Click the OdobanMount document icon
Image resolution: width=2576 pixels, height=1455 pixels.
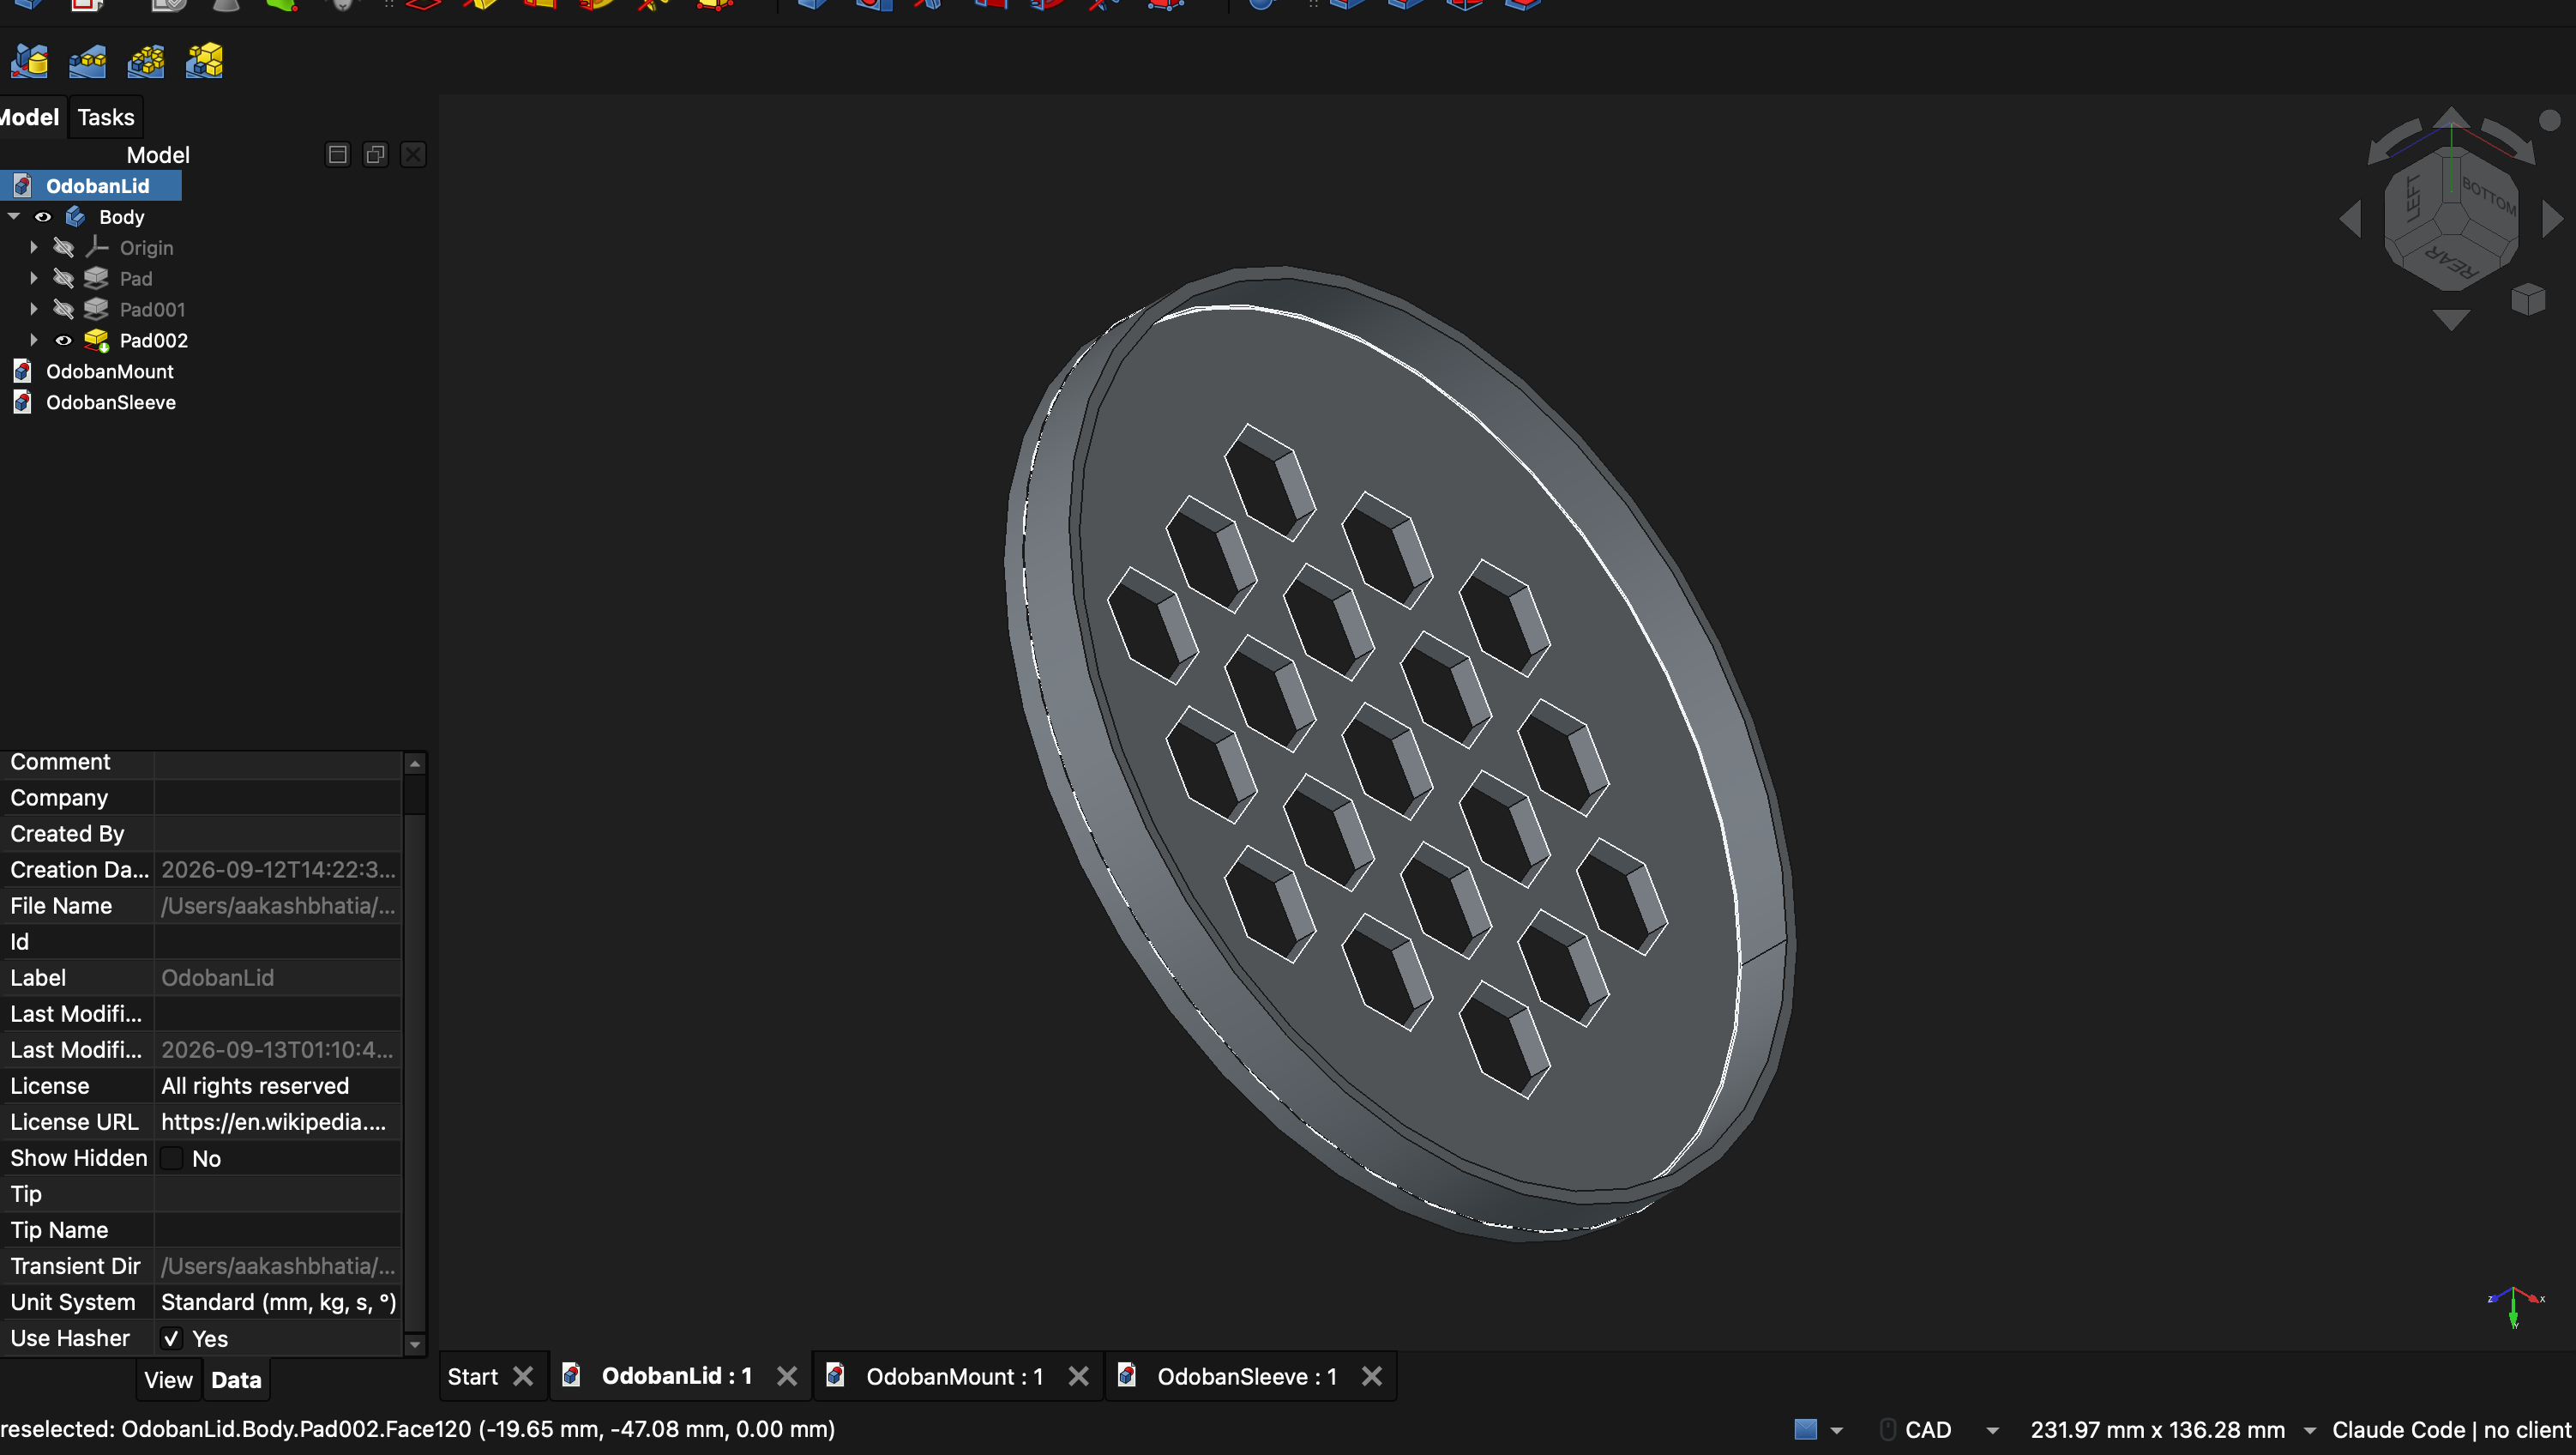(x=22, y=371)
